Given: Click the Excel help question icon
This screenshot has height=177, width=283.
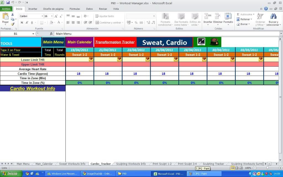Looking at the screenshot, I should coord(266,9).
